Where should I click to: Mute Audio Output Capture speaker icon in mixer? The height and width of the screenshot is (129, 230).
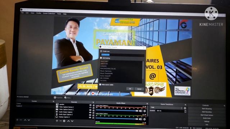[141, 119]
